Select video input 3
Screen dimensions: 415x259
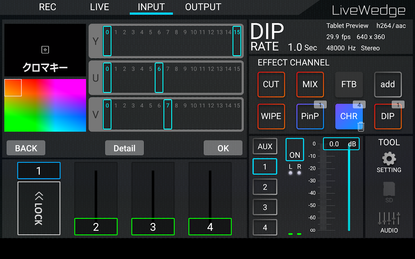(153, 227)
